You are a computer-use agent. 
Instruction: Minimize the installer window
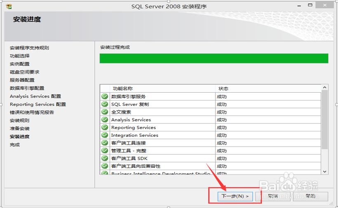point(299,6)
